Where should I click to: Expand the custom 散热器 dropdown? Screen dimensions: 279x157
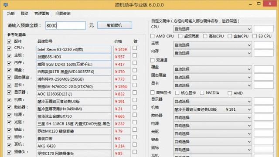coord(212,117)
